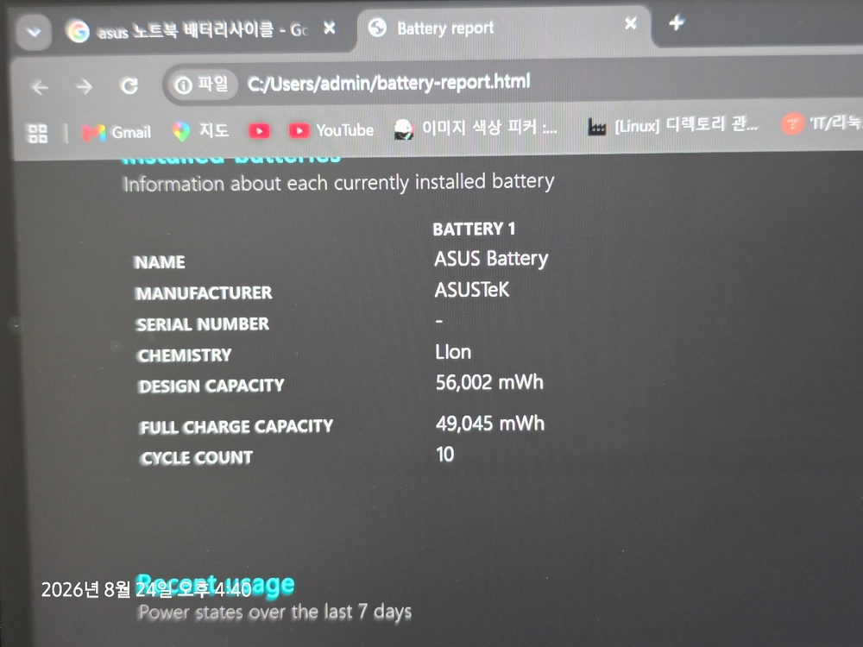Open the apps grid bookmark icon
Viewport: 863px width, 647px height.
coord(38,133)
